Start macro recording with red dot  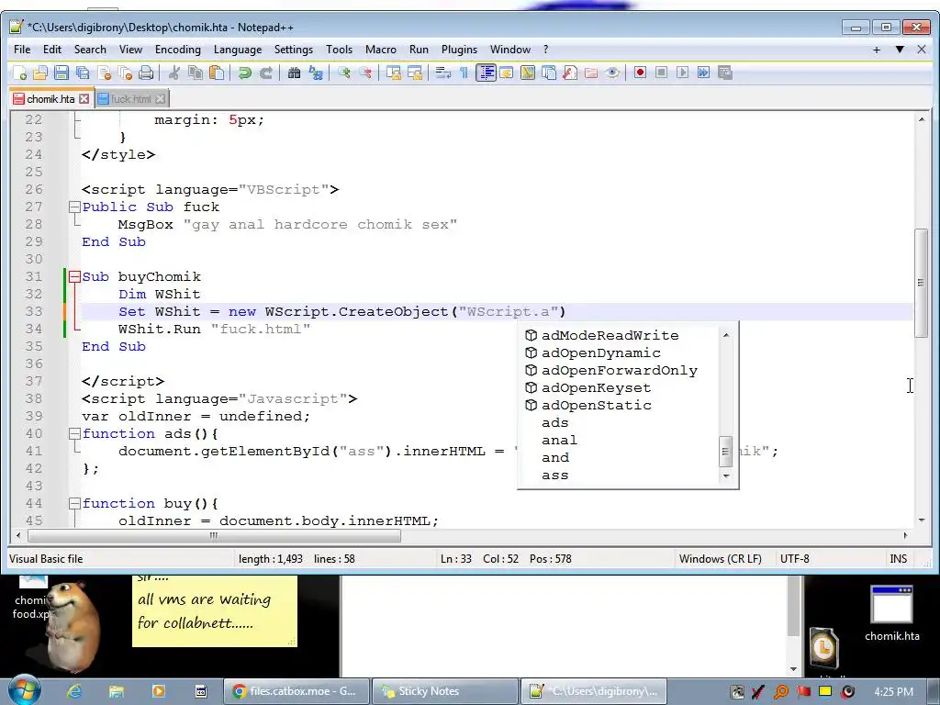pyautogui.click(x=640, y=73)
